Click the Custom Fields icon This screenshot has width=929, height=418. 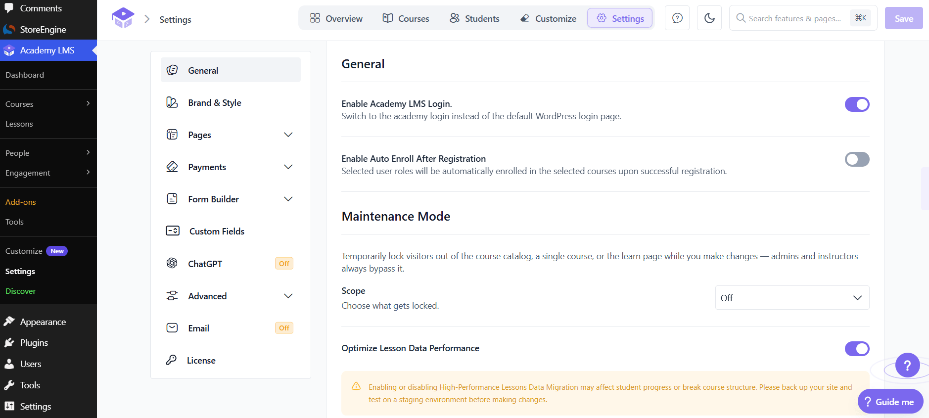173,231
